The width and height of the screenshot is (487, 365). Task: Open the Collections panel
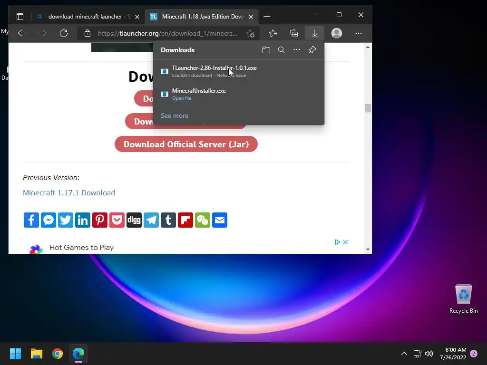(x=294, y=33)
